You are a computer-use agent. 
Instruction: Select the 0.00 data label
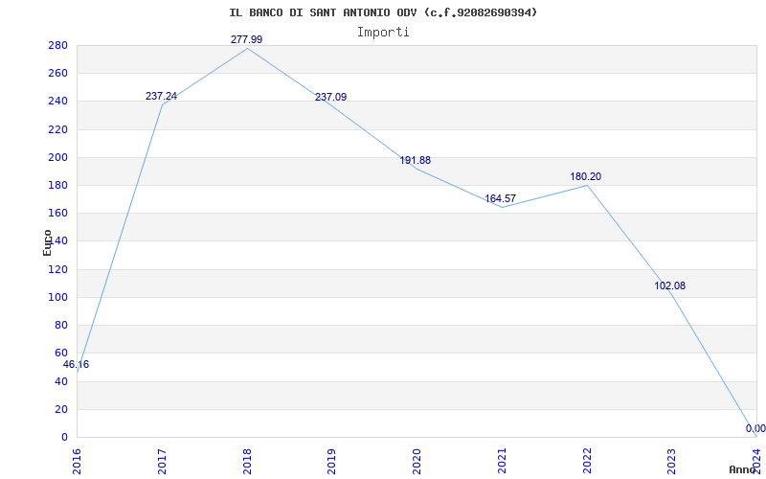[x=755, y=428]
